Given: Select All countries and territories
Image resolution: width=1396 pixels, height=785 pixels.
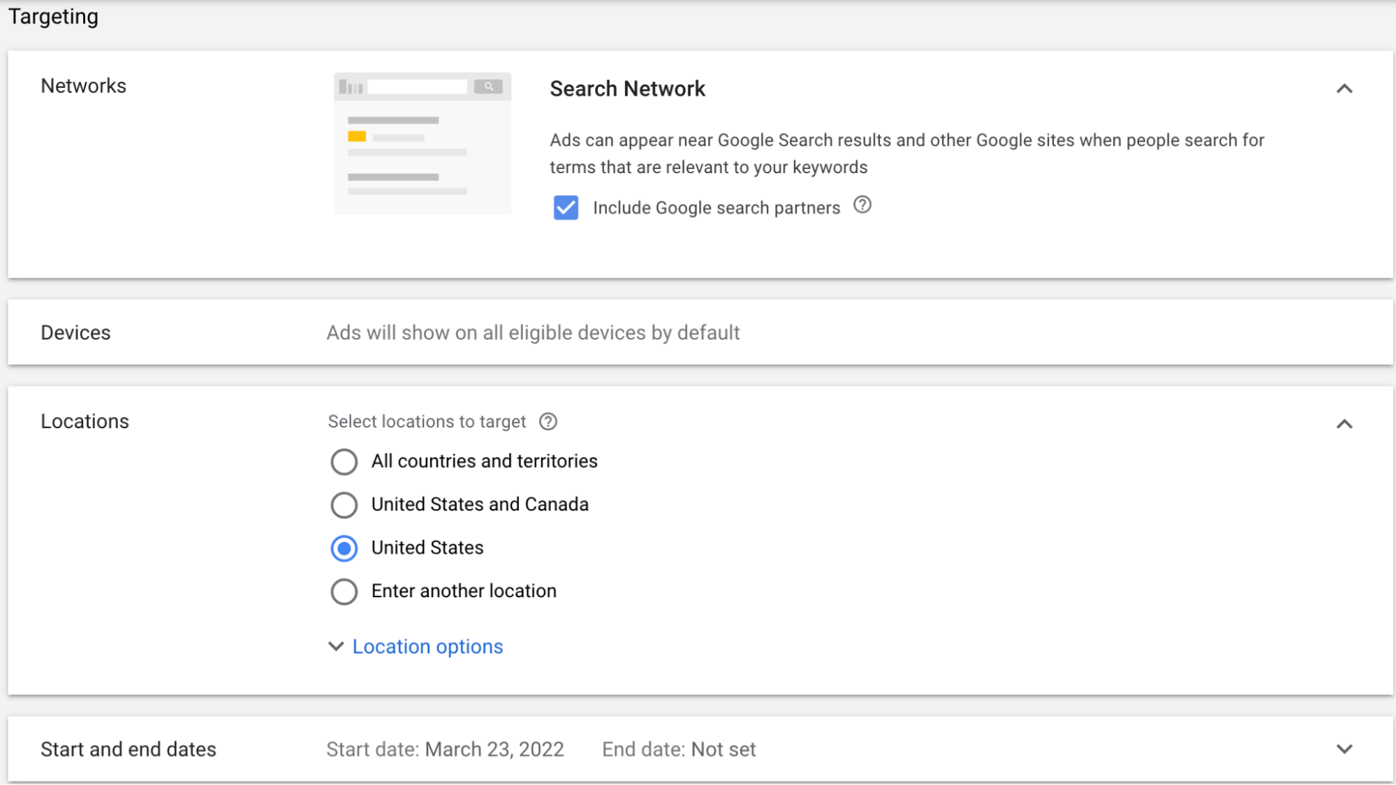Looking at the screenshot, I should pyautogui.click(x=344, y=462).
